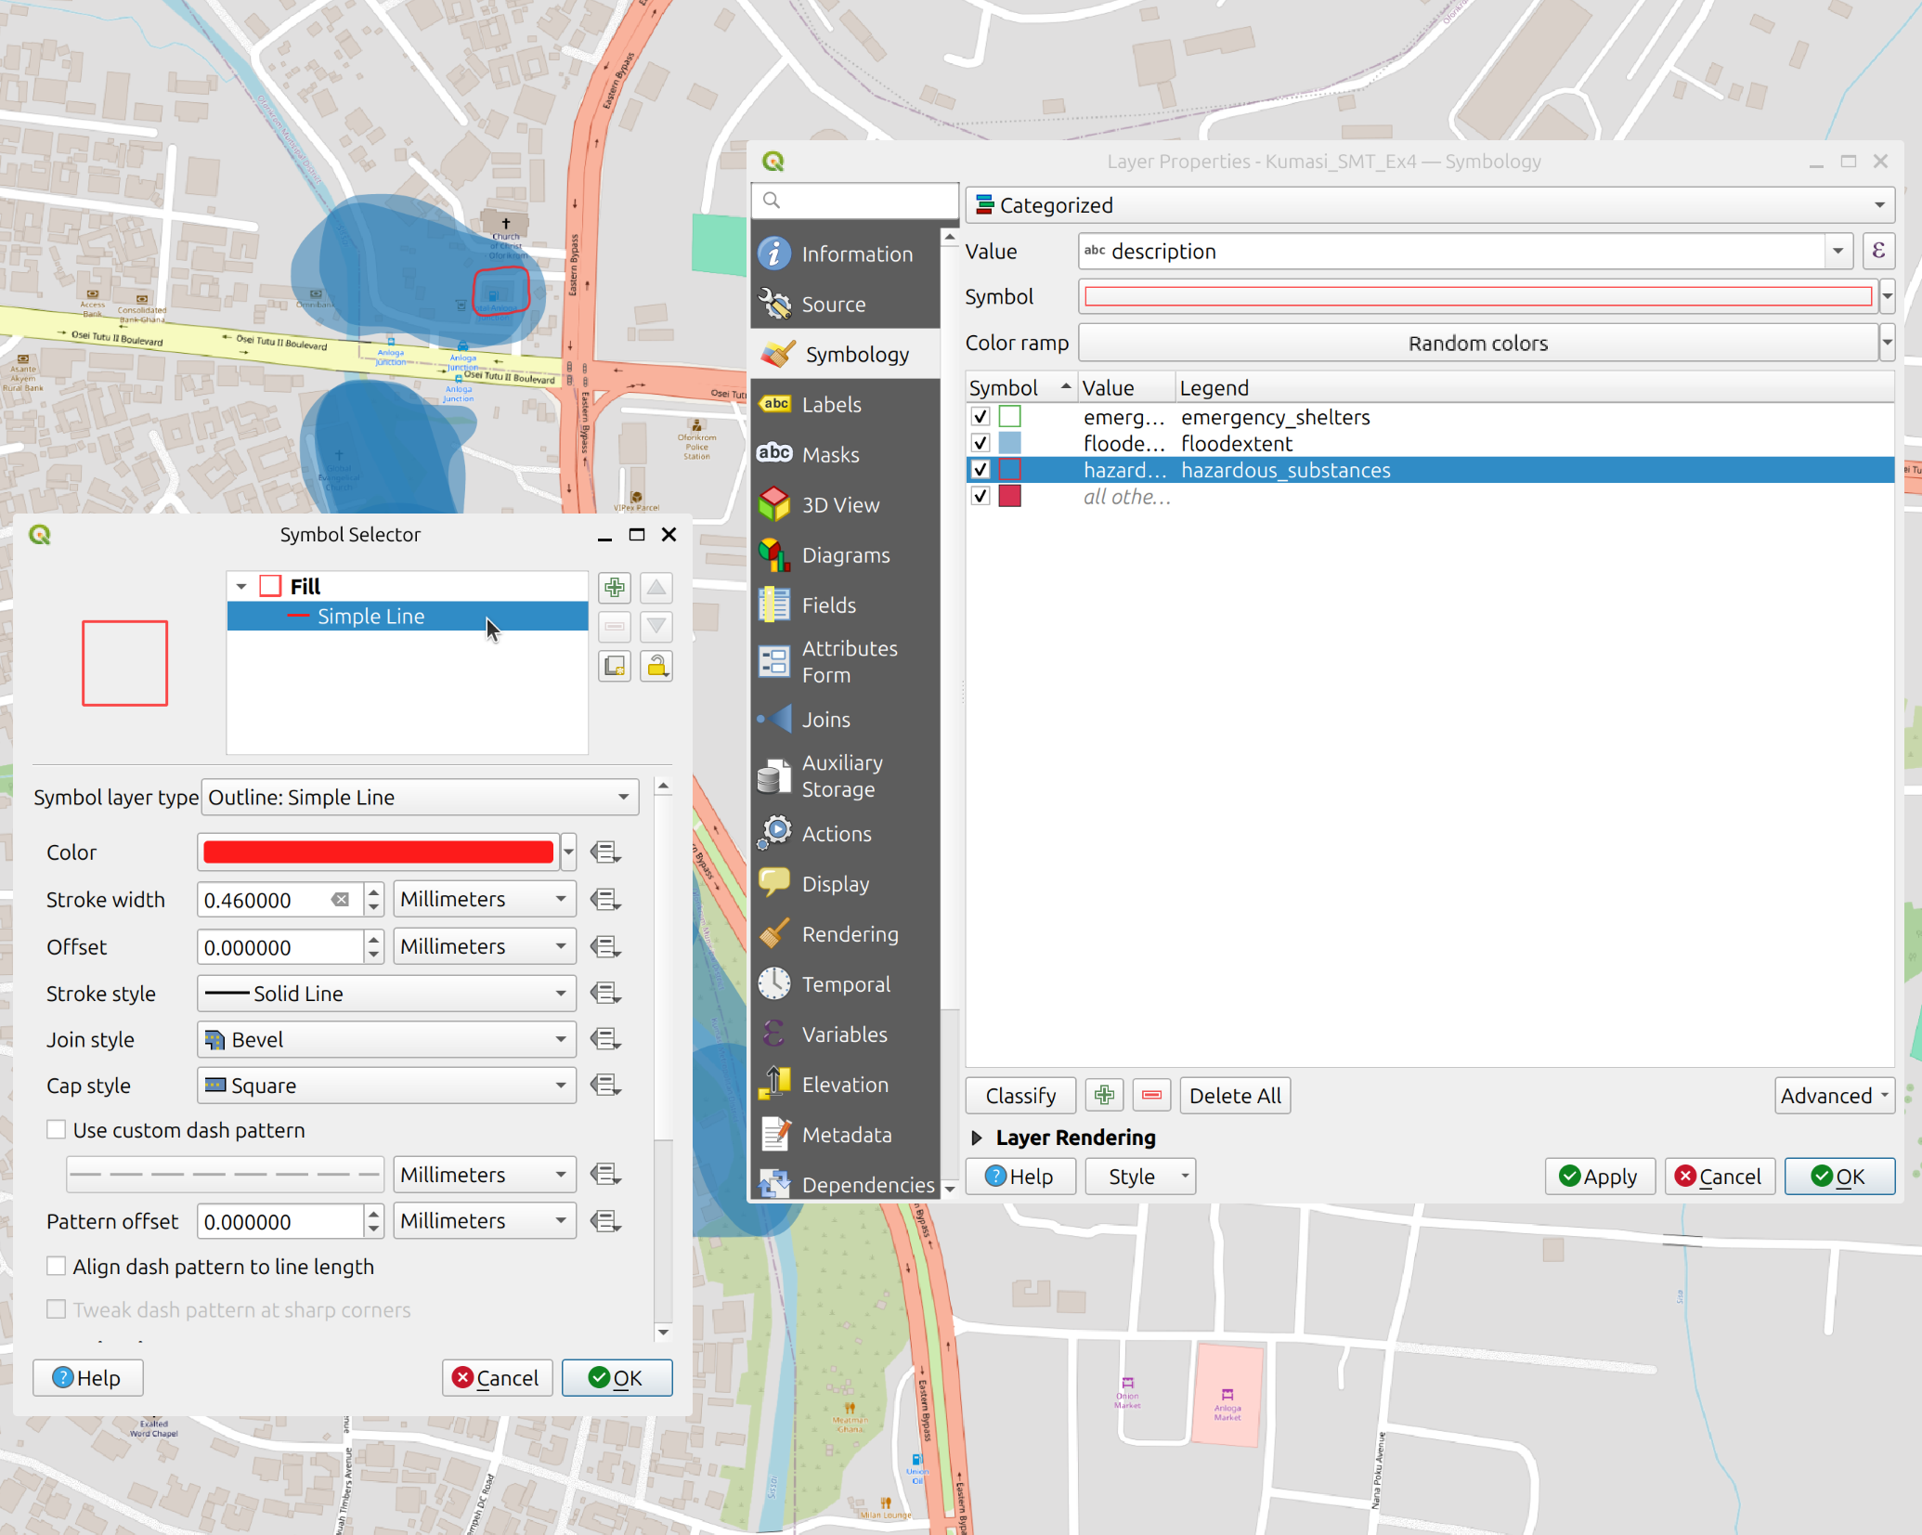Check Align dash pattern to line length
This screenshot has height=1535, width=1922.
(x=57, y=1266)
